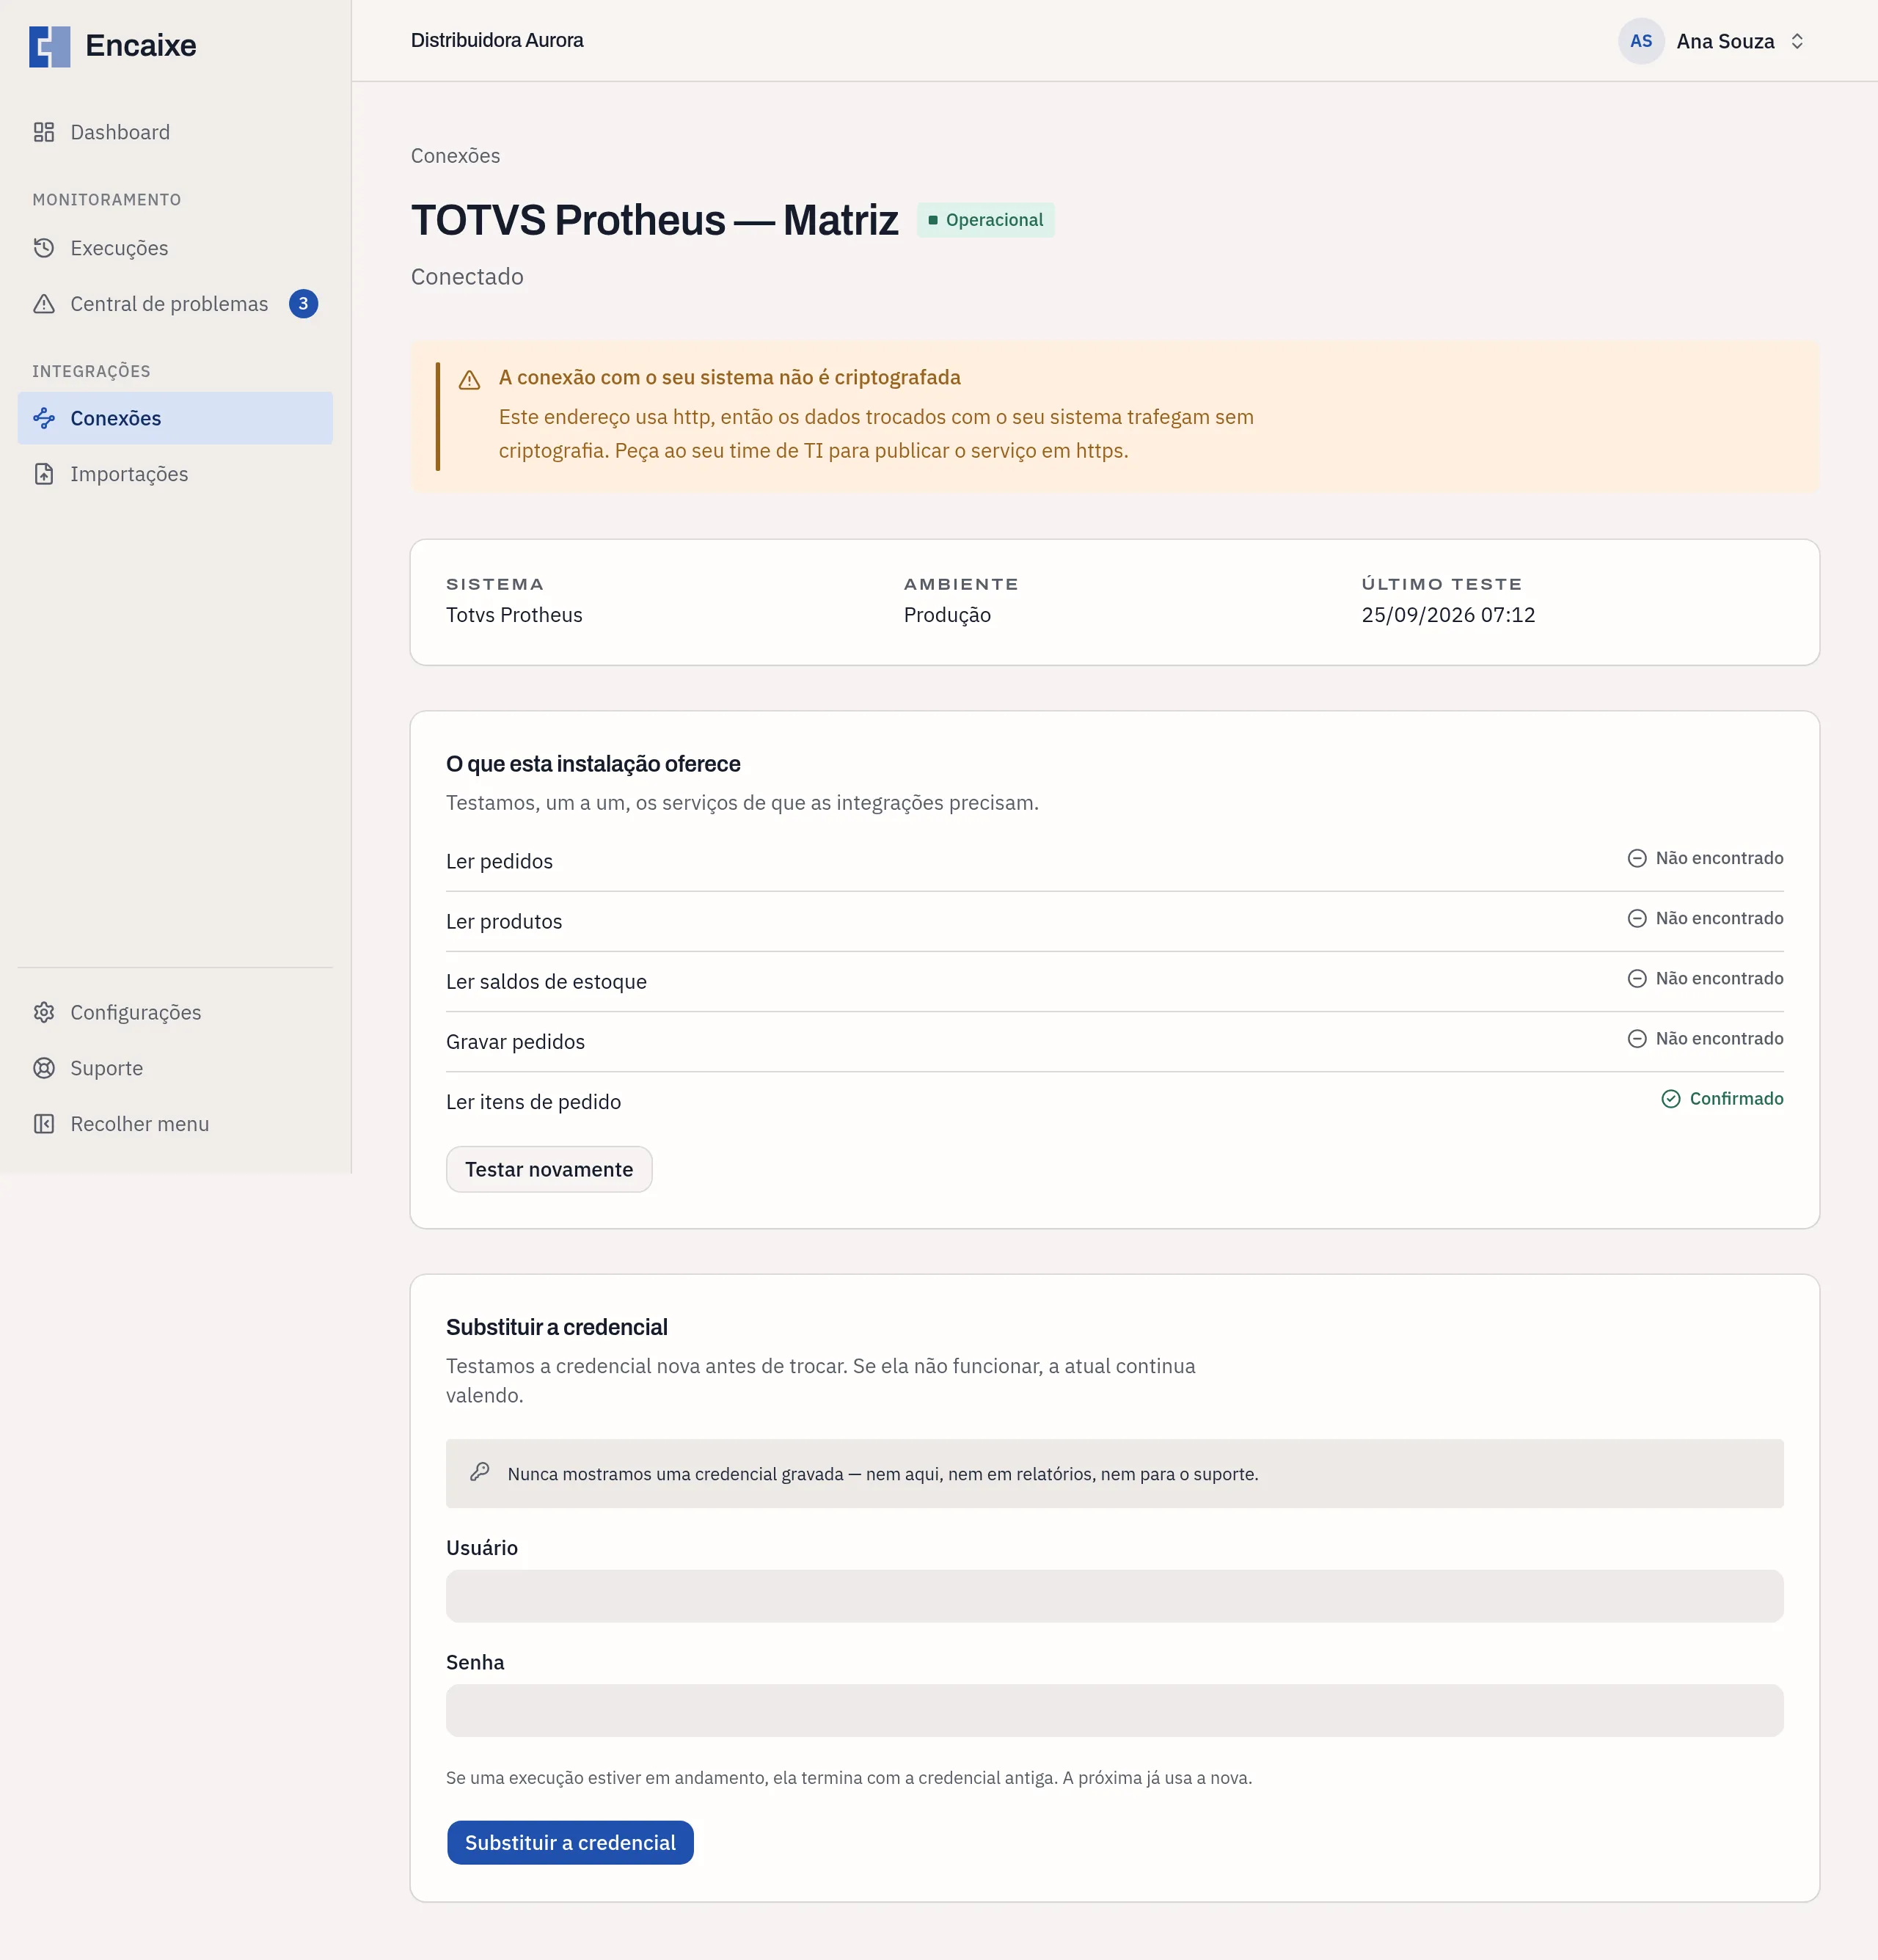
Task: Click the Execuções history icon
Action: [44, 248]
